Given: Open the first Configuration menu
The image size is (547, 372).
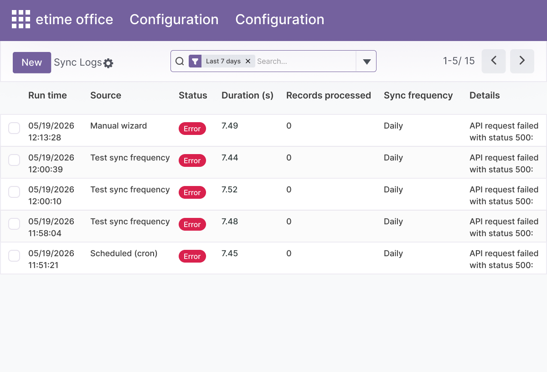Looking at the screenshot, I should click(x=174, y=20).
